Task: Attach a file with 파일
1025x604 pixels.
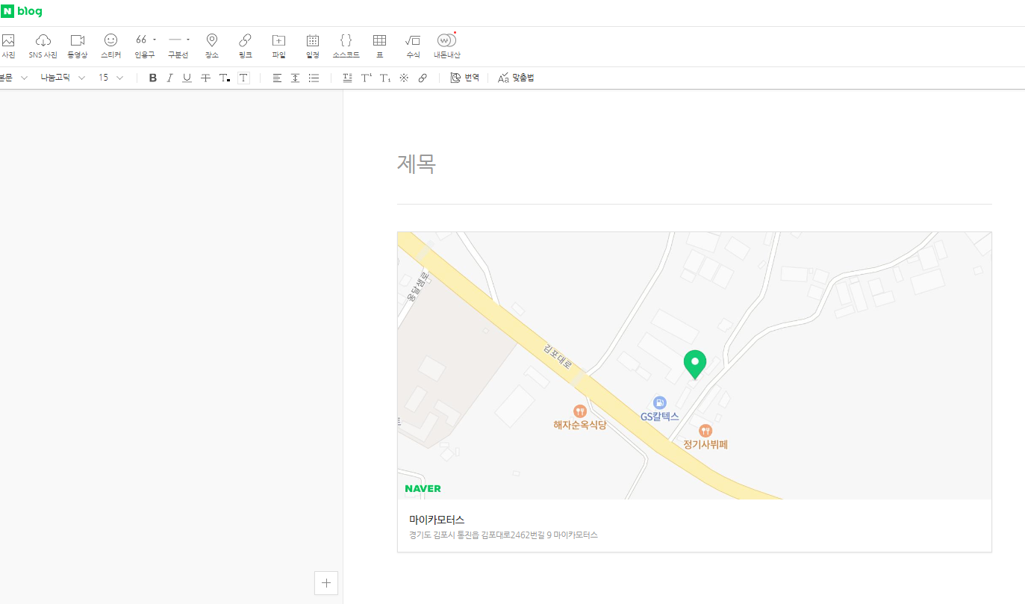Action: [278, 46]
